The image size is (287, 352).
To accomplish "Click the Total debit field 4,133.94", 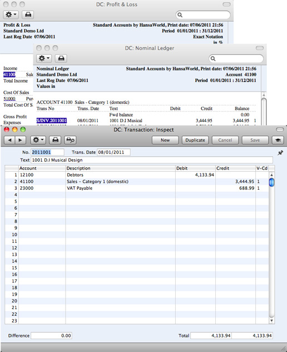I will point(211,336).
